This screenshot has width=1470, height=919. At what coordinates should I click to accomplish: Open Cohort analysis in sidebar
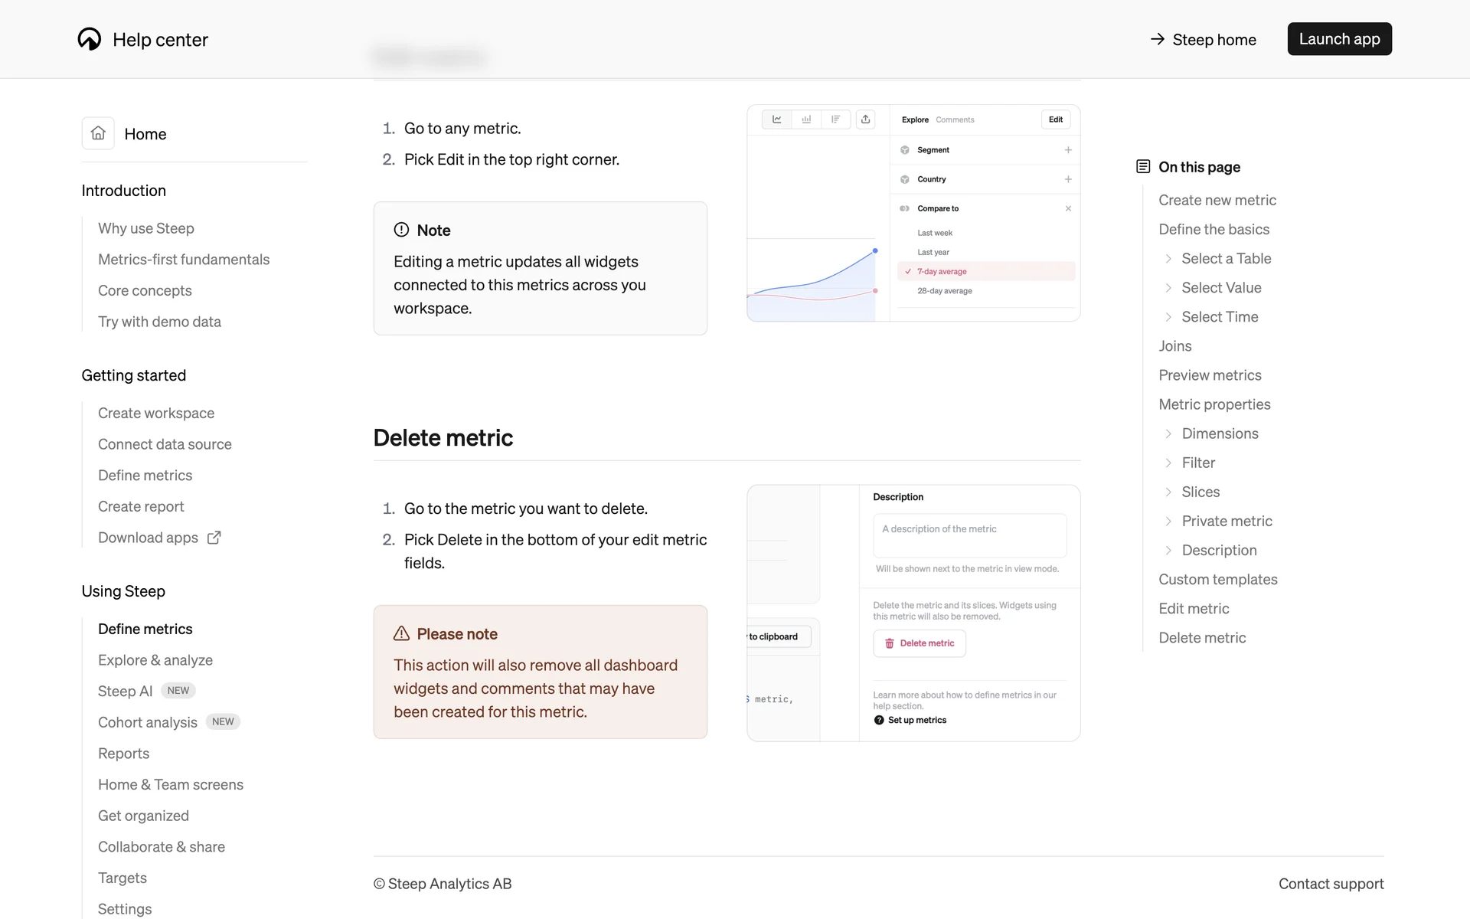(x=148, y=722)
